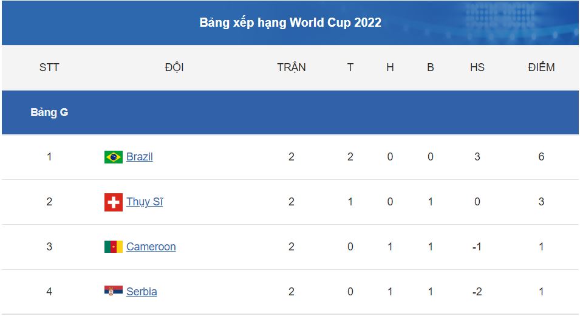
Task: Click the ĐIỂM column header
Action: tap(541, 67)
